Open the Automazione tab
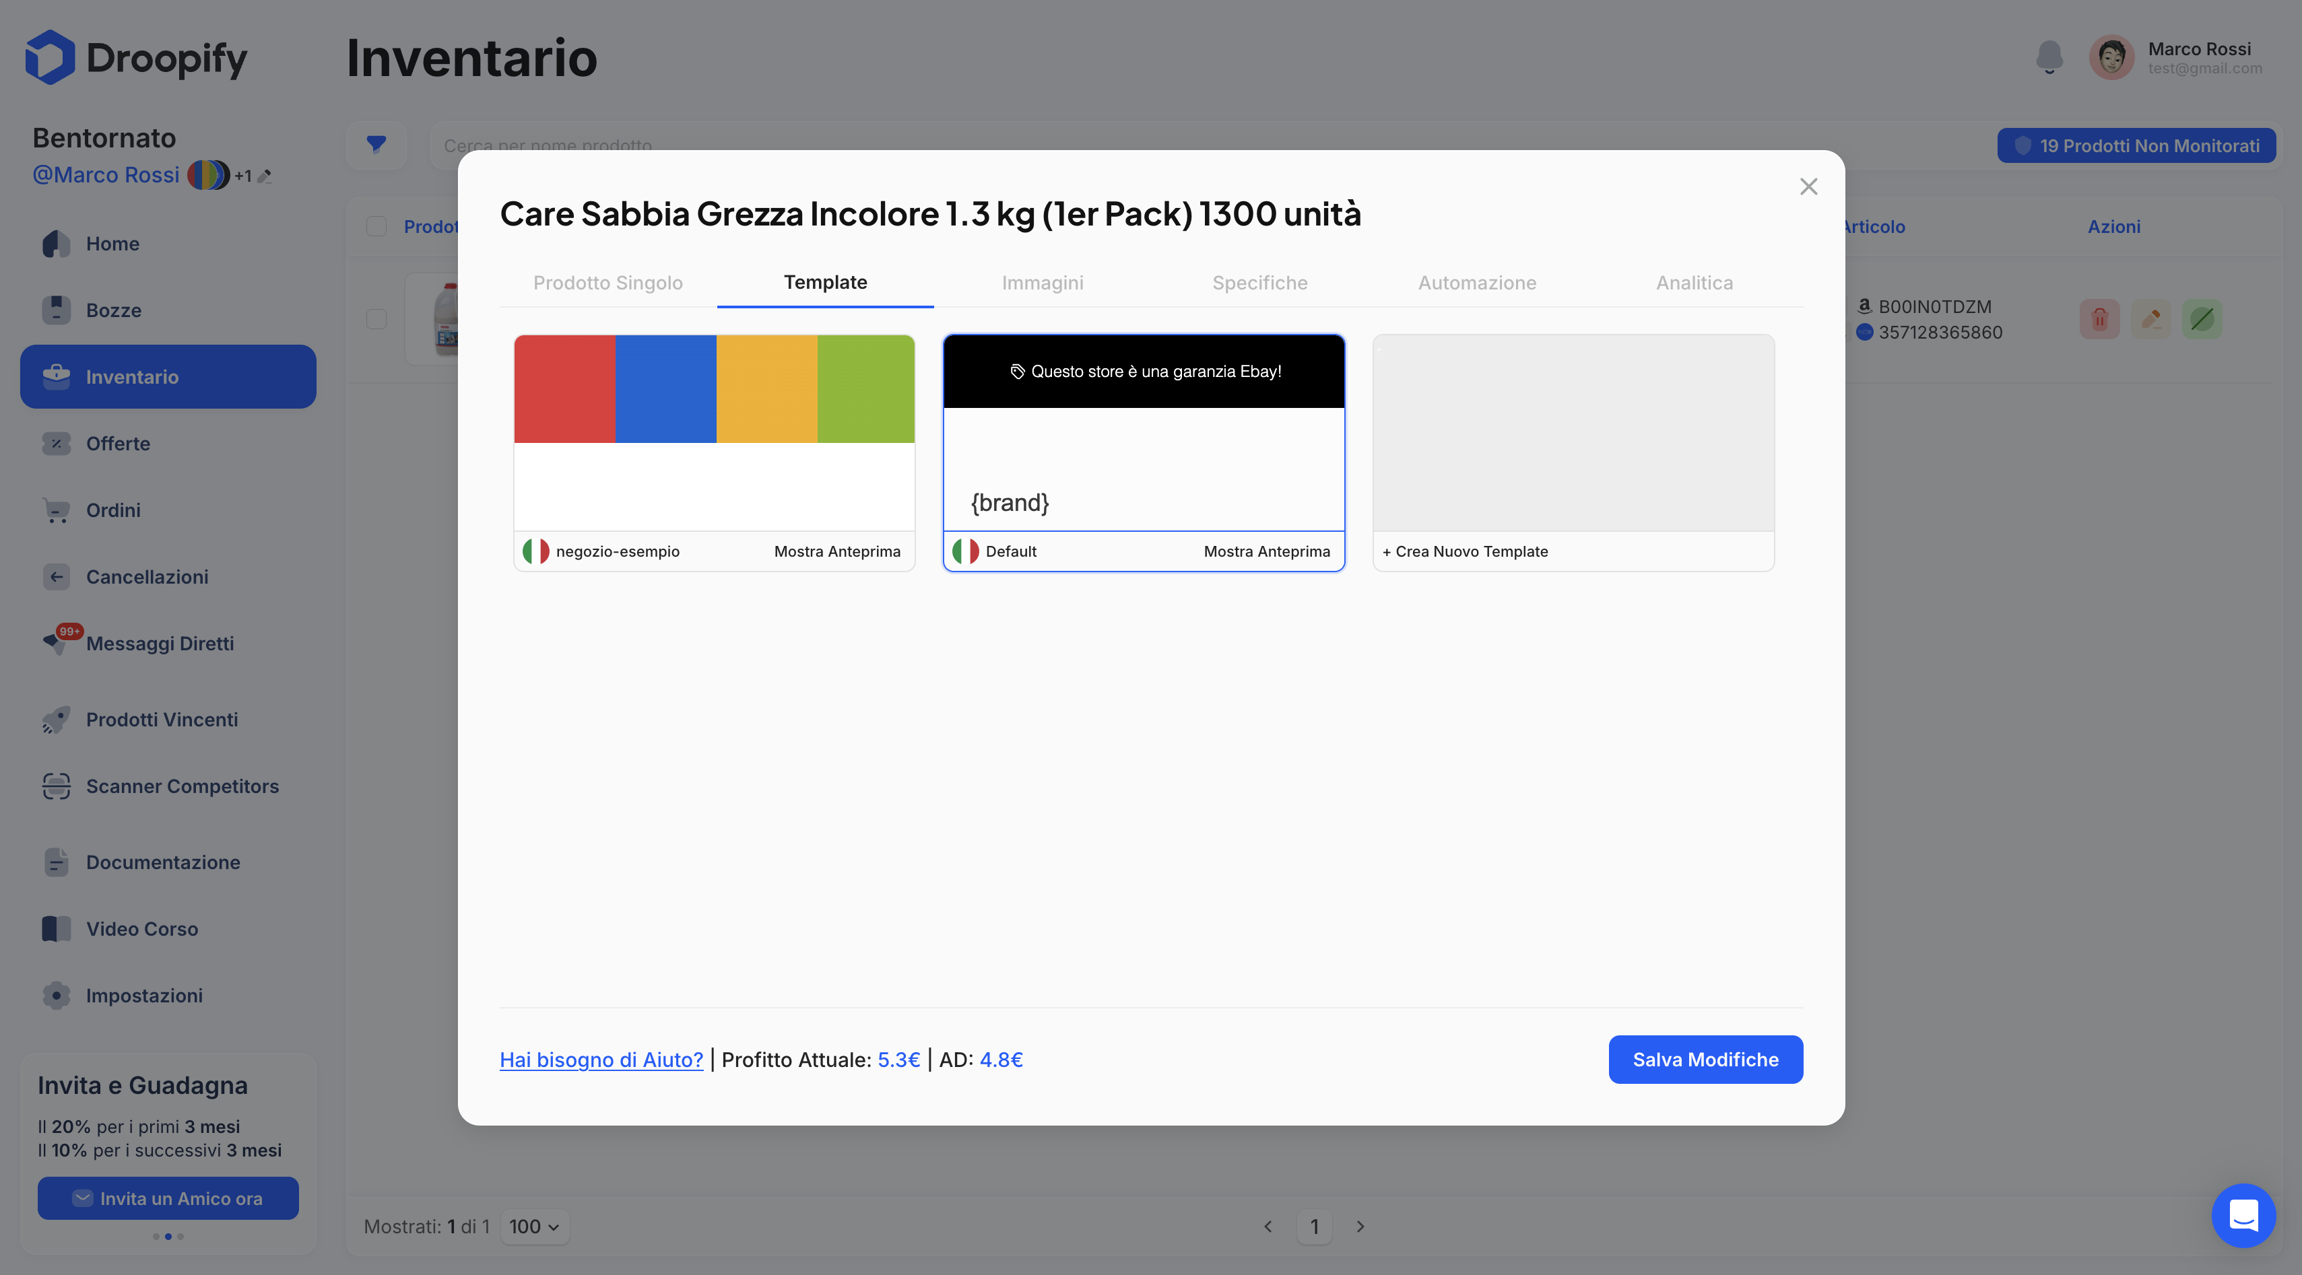The height and width of the screenshot is (1275, 2302). (1476, 282)
